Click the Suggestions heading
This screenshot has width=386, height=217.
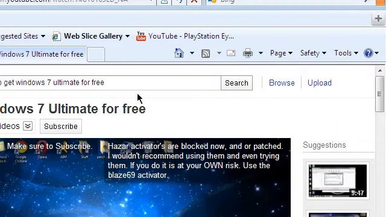click(x=324, y=145)
